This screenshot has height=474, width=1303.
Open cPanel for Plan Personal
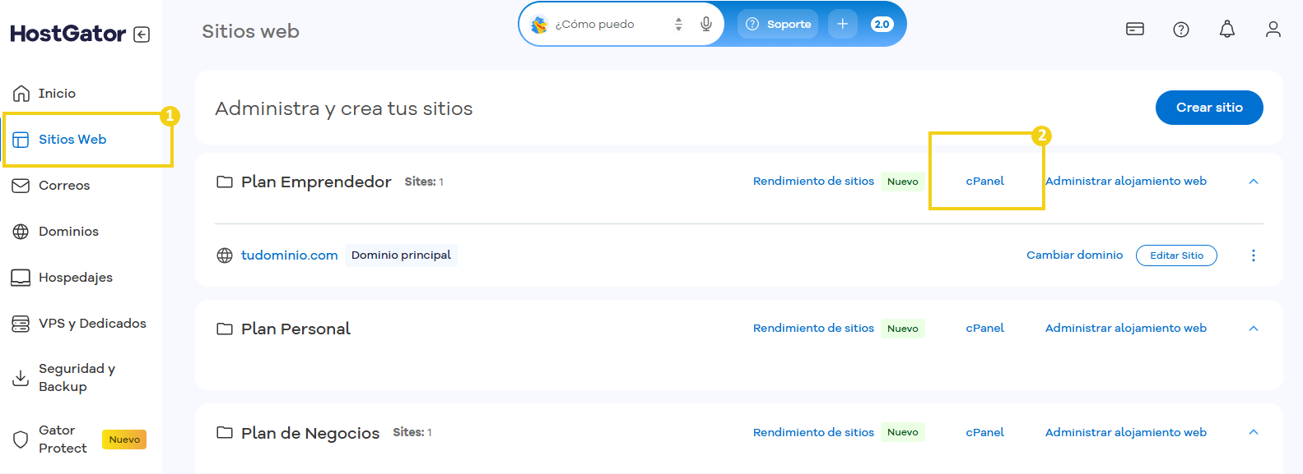[x=984, y=329]
